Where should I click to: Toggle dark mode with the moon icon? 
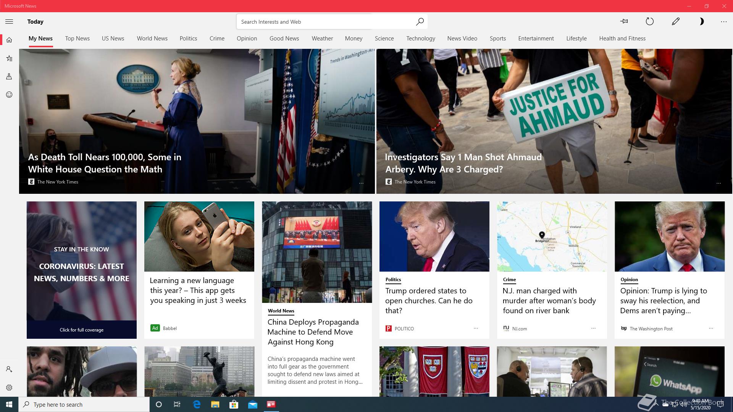click(701, 22)
